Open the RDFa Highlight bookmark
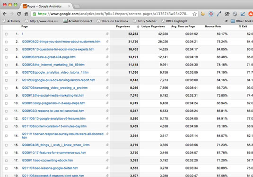The image size is (253, 177). click(x=174, y=21)
